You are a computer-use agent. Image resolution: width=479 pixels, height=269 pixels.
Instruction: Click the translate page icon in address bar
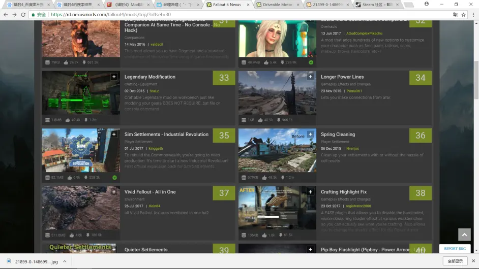[x=455, y=15]
